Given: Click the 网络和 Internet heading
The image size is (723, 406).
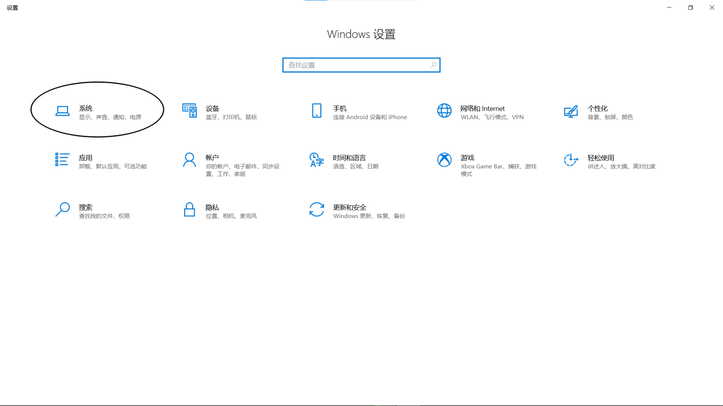Looking at the screenshot, I should point(482,109).
